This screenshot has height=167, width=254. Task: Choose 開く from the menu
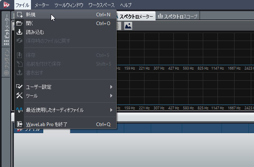click(x=65, y=23)
